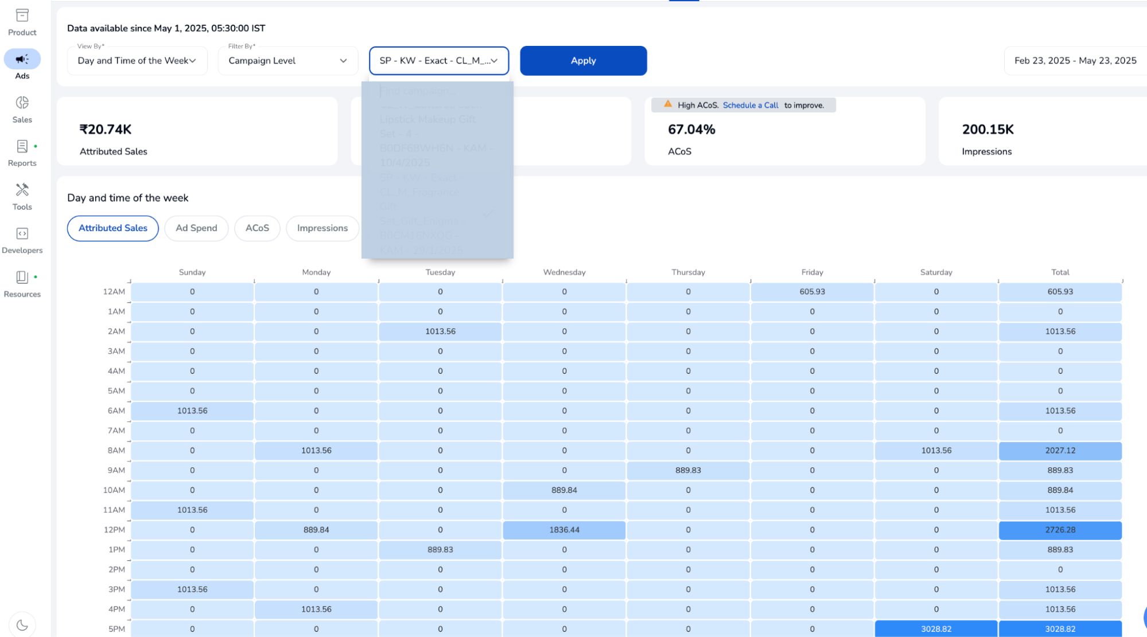
Task: Click the Saturday 8AM cell 1013.56
Action: 936,451
